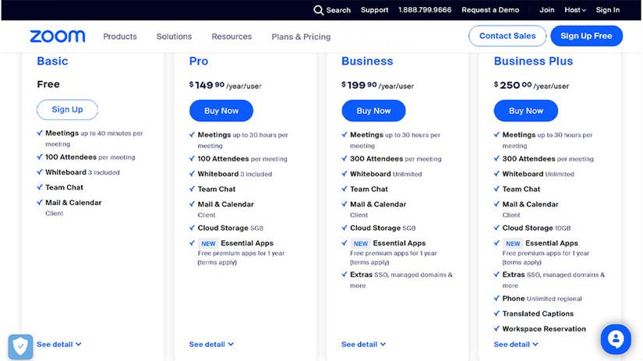643x361 pixels.
Task: Click the NEW badge in Business Plus plan
Action: click(x=513, y=243)
